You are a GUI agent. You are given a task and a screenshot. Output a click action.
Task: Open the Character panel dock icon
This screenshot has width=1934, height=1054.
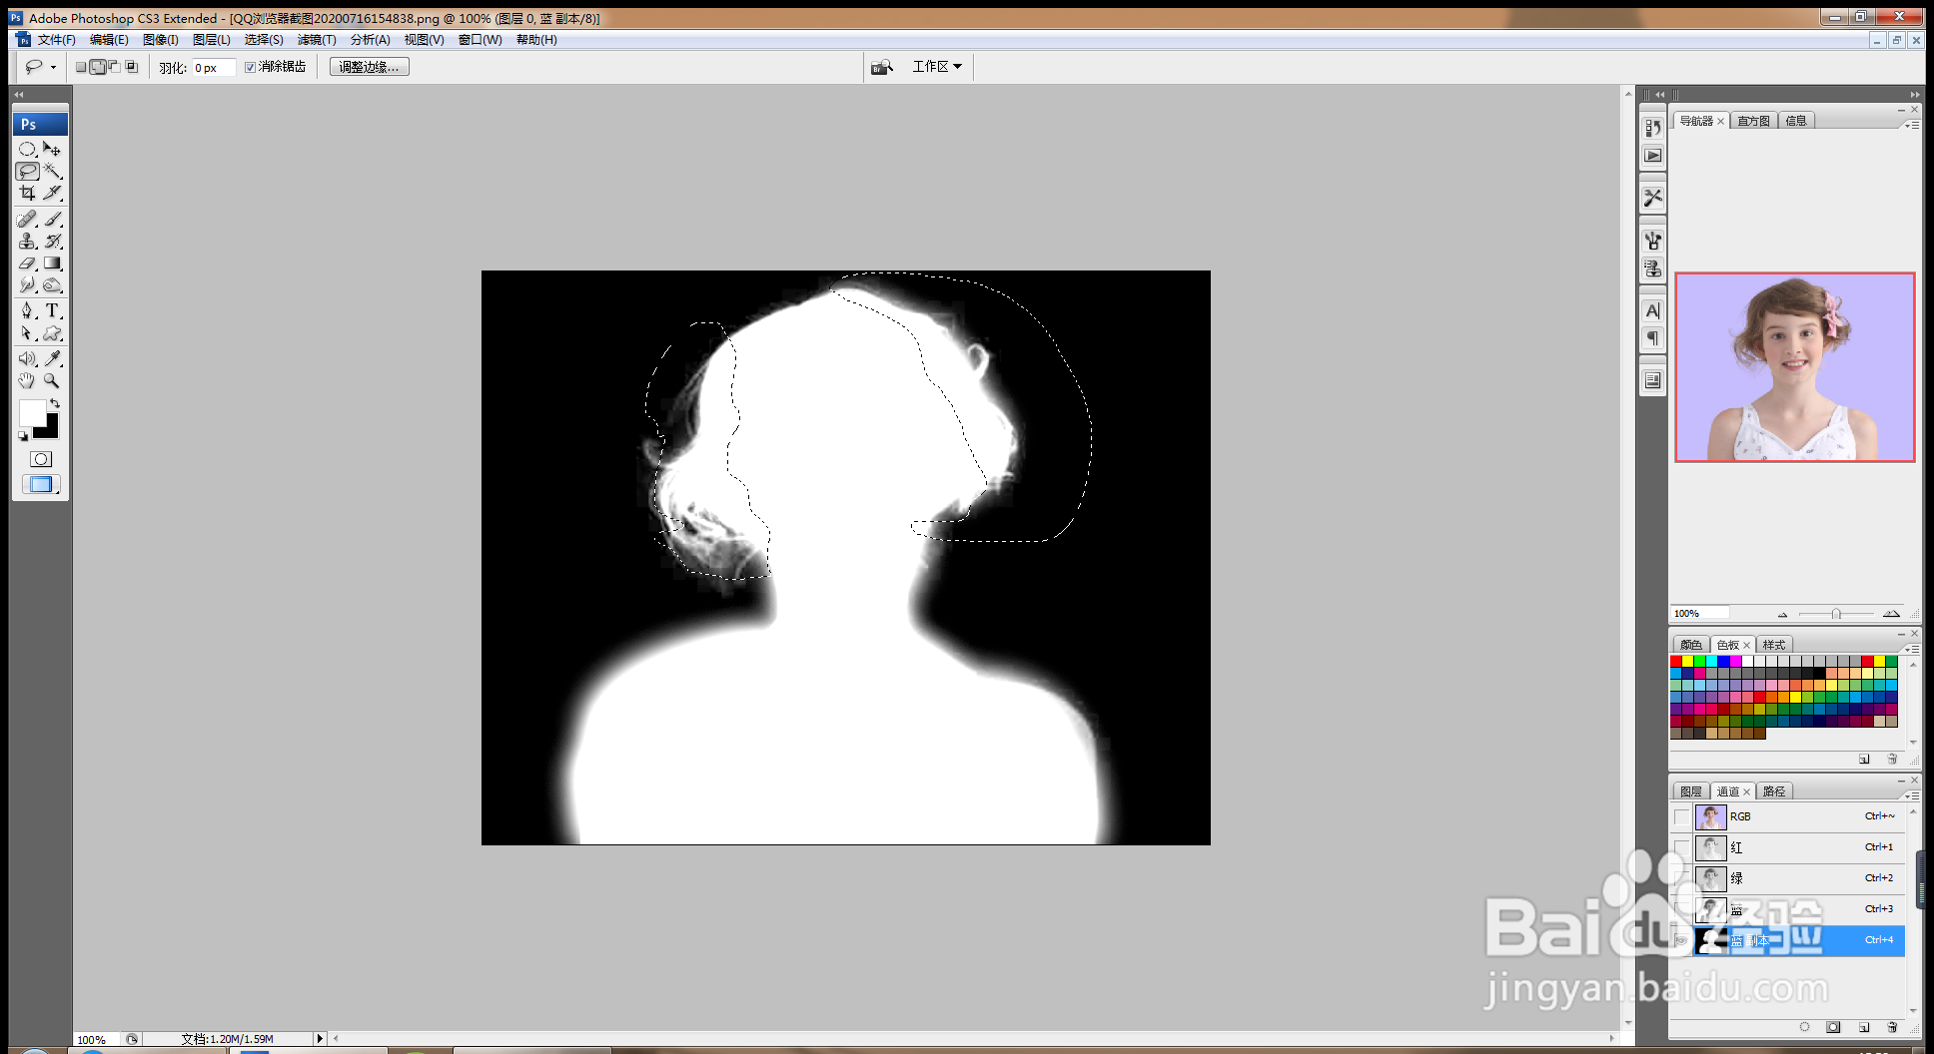click(x=1653, y=310)
